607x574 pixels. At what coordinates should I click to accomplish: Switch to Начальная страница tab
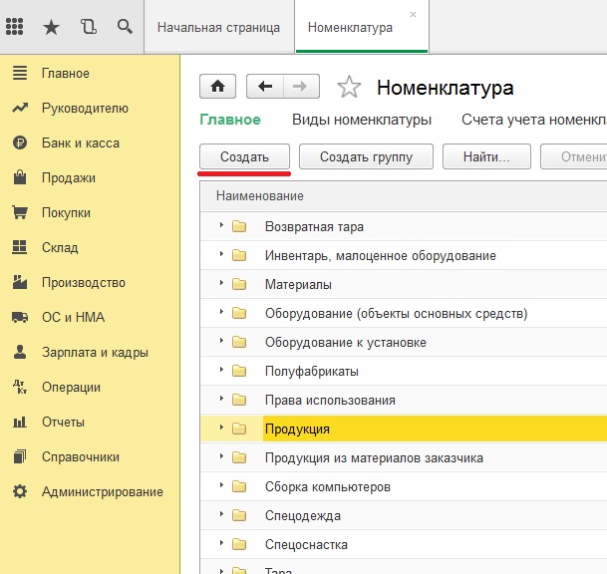tap(218, 27)
